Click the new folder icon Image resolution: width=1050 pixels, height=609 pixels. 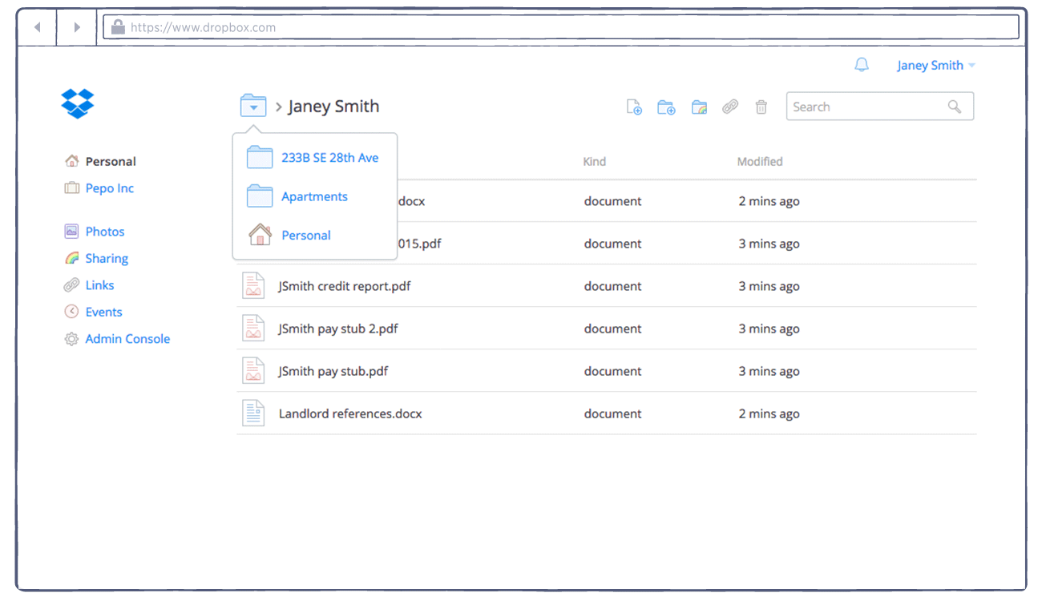666,107
